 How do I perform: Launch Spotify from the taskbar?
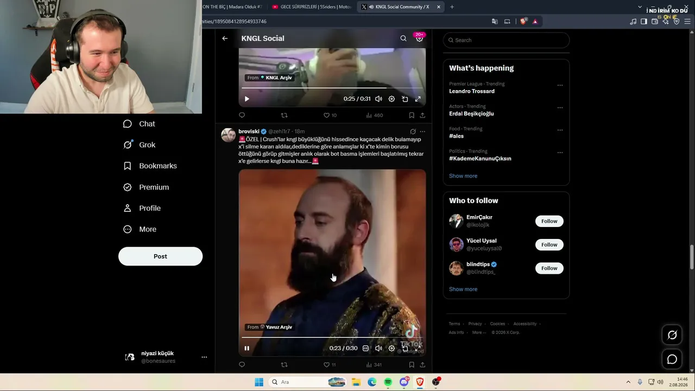pyautogui.click(x=388, y=382)
